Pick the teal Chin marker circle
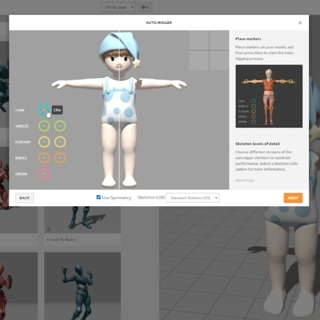This screenshot has width=320, height=320. click(x=44, y=110)
